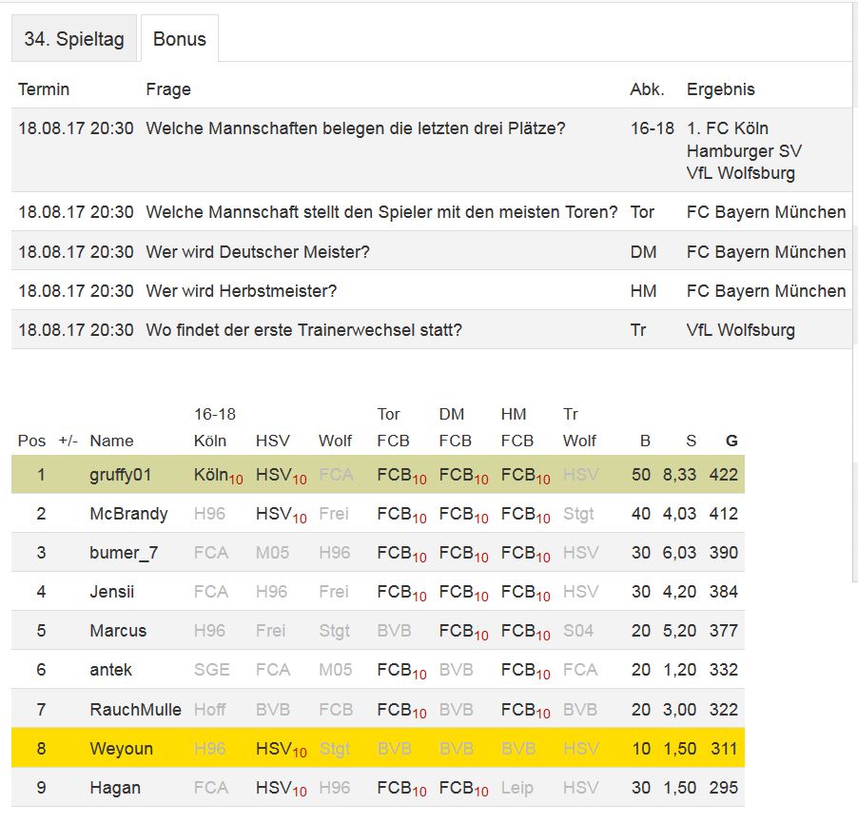Open antek's player entry
The height and width of the screenshot is (824, 858).
coord(110,670)
